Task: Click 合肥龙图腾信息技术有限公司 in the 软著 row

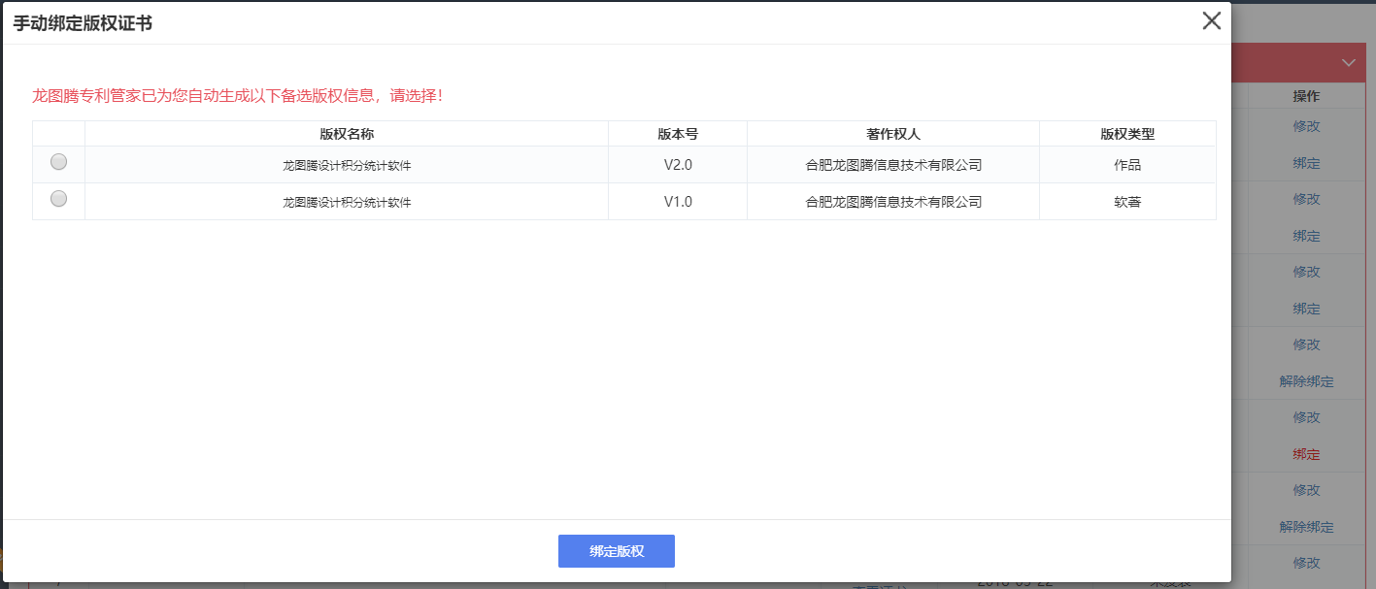Action: point(893,202)
